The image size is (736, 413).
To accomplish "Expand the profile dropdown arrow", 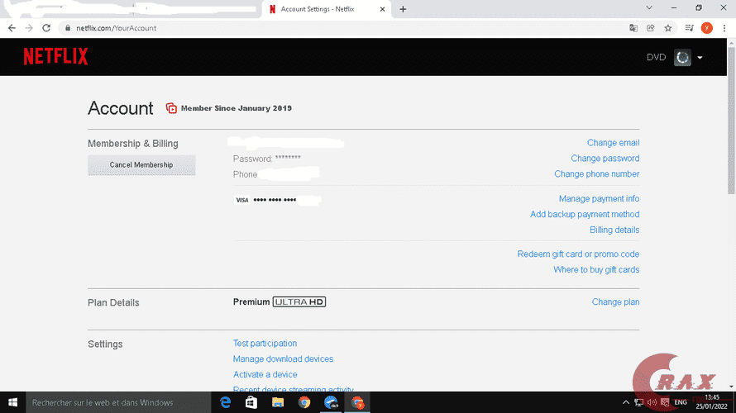I will (x=700, y=58).
